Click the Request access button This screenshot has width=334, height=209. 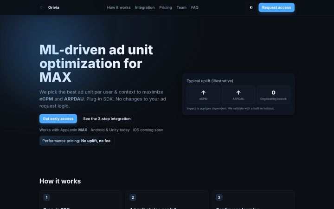coord(276,7)
